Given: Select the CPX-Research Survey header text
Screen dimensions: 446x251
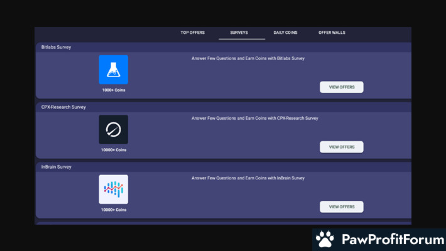Looking at the screenshot, I should (x=63, y=107).
